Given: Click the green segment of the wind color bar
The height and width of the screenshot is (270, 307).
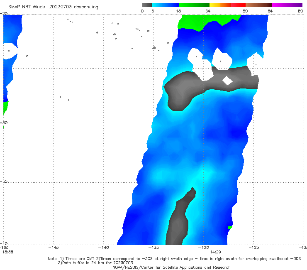Looking at the screenshot, I should tap(194, 5).
